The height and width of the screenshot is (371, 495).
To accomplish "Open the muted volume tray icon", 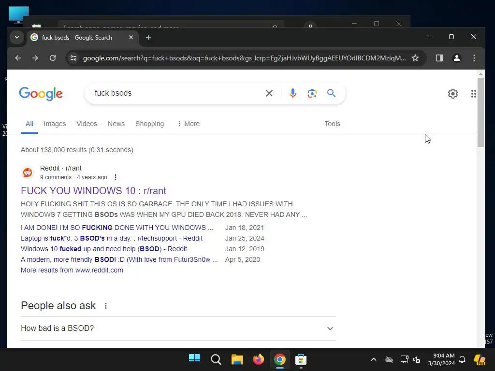I will (x=417, y=359).
